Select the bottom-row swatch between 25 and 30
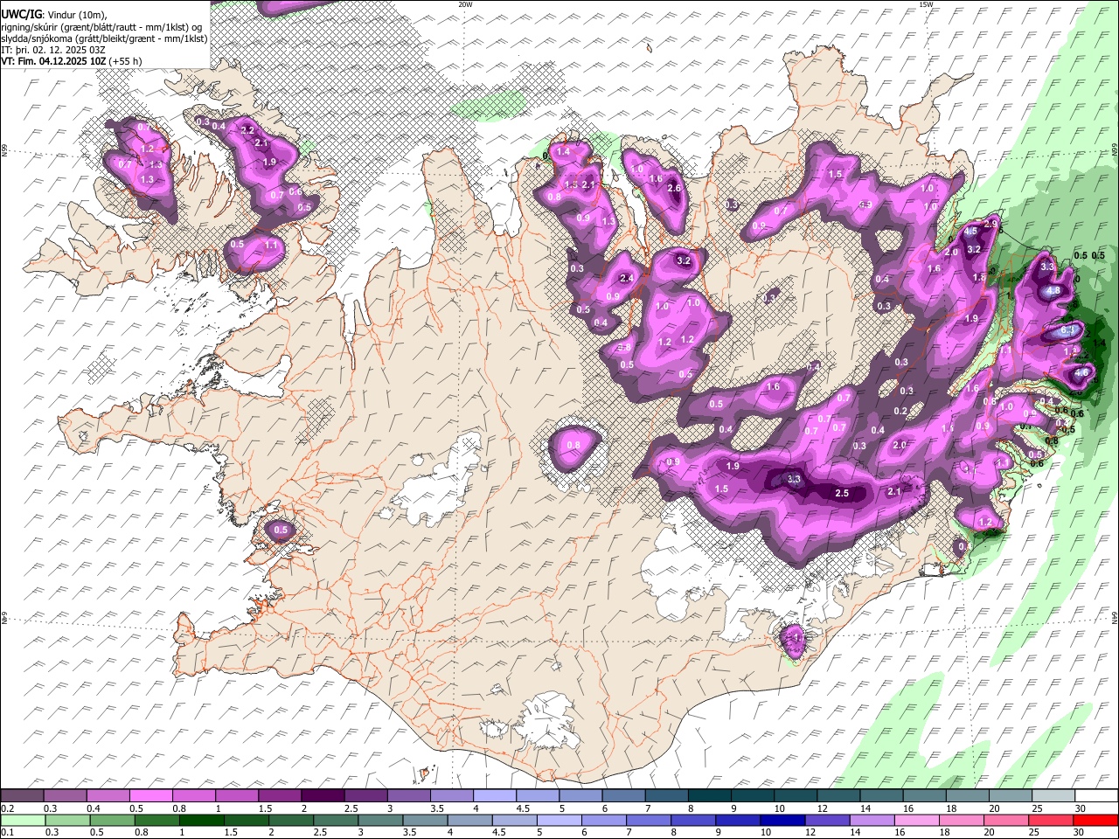This screenshot has width=1119, height=839. click(x=1051, y=820)
